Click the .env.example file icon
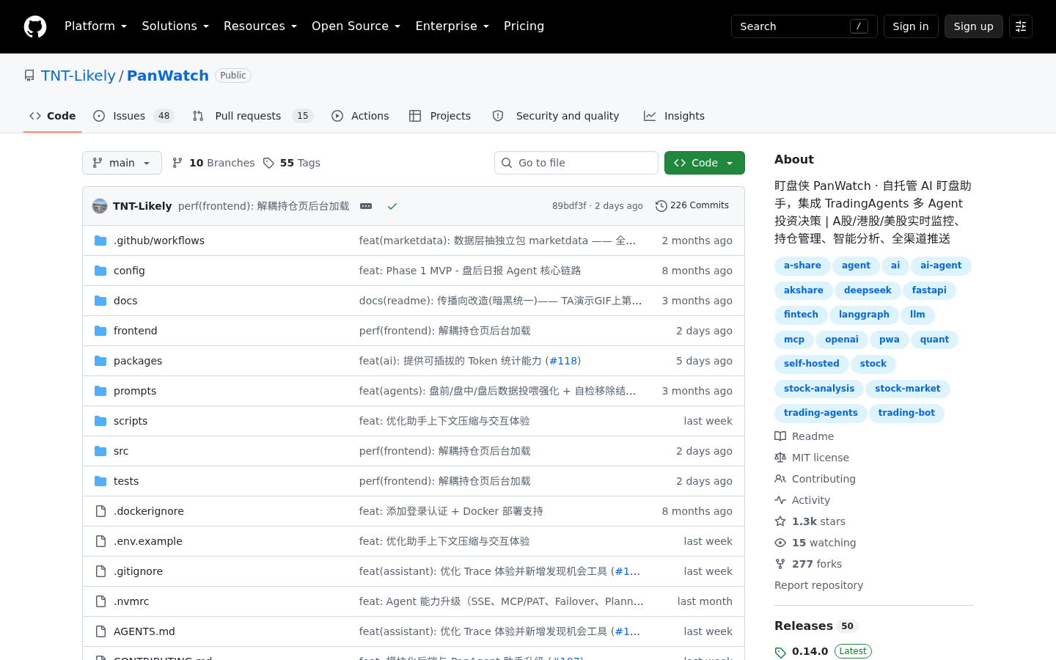 100,541
